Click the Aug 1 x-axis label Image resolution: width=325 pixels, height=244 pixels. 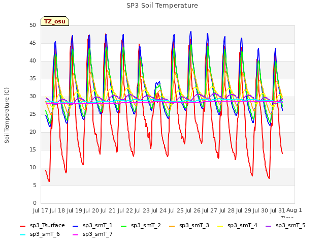coord(294,210)
